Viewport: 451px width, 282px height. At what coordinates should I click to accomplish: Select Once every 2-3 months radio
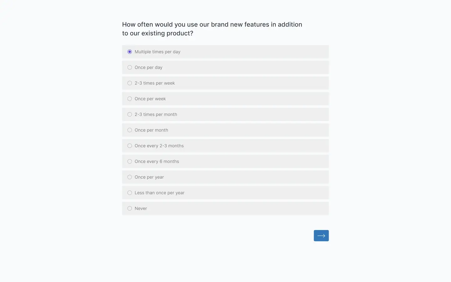coord(130,146)
